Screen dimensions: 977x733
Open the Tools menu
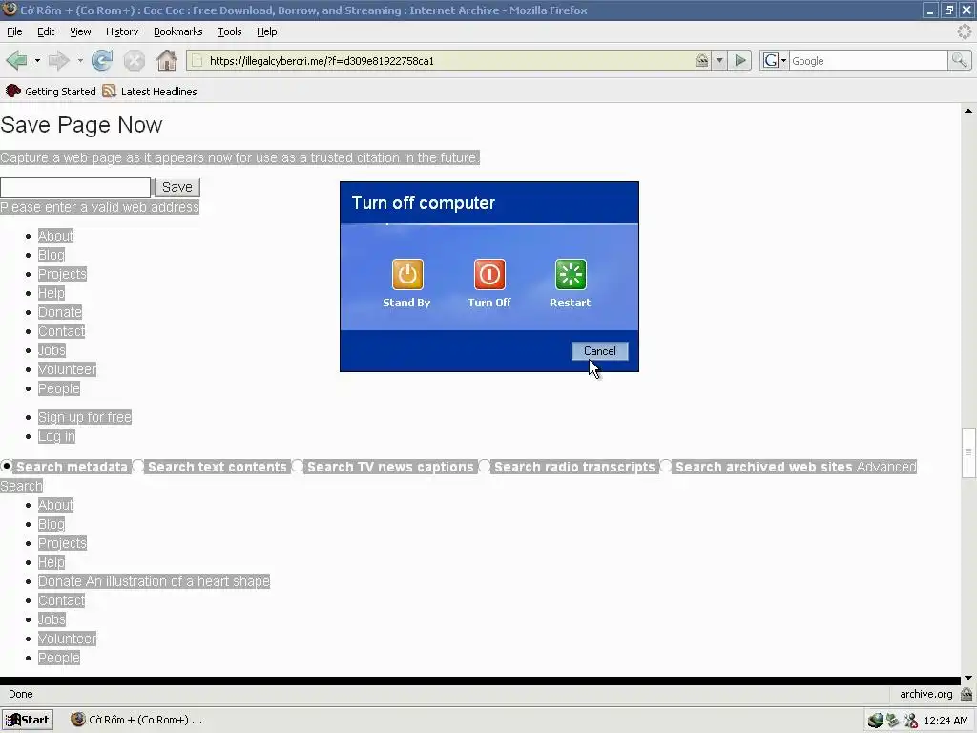pos(229,31)
